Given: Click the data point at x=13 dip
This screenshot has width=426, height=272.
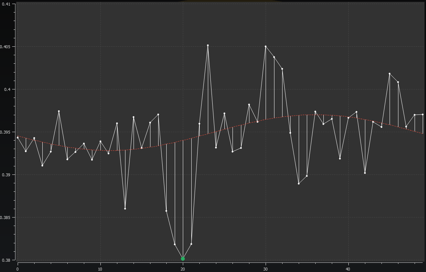Looking at the screenshot, I should click(125, 209).
